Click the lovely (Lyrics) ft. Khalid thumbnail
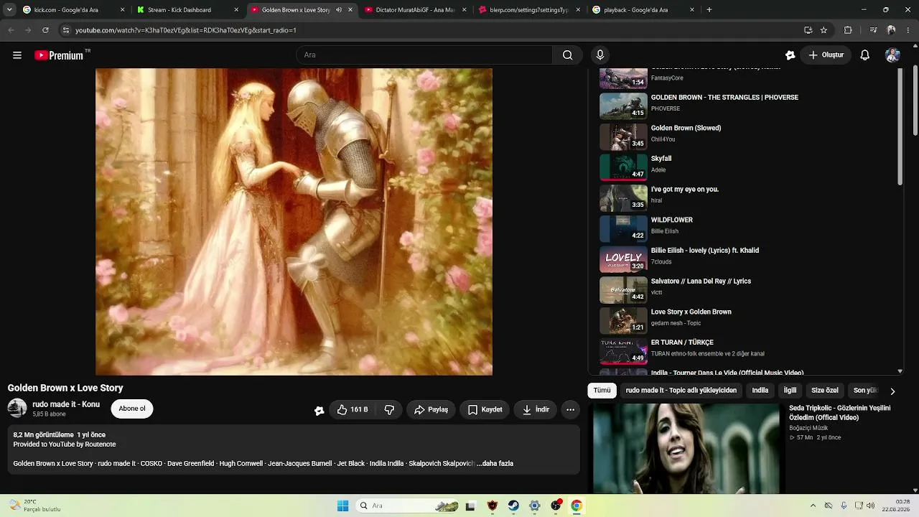 (623, 259)
